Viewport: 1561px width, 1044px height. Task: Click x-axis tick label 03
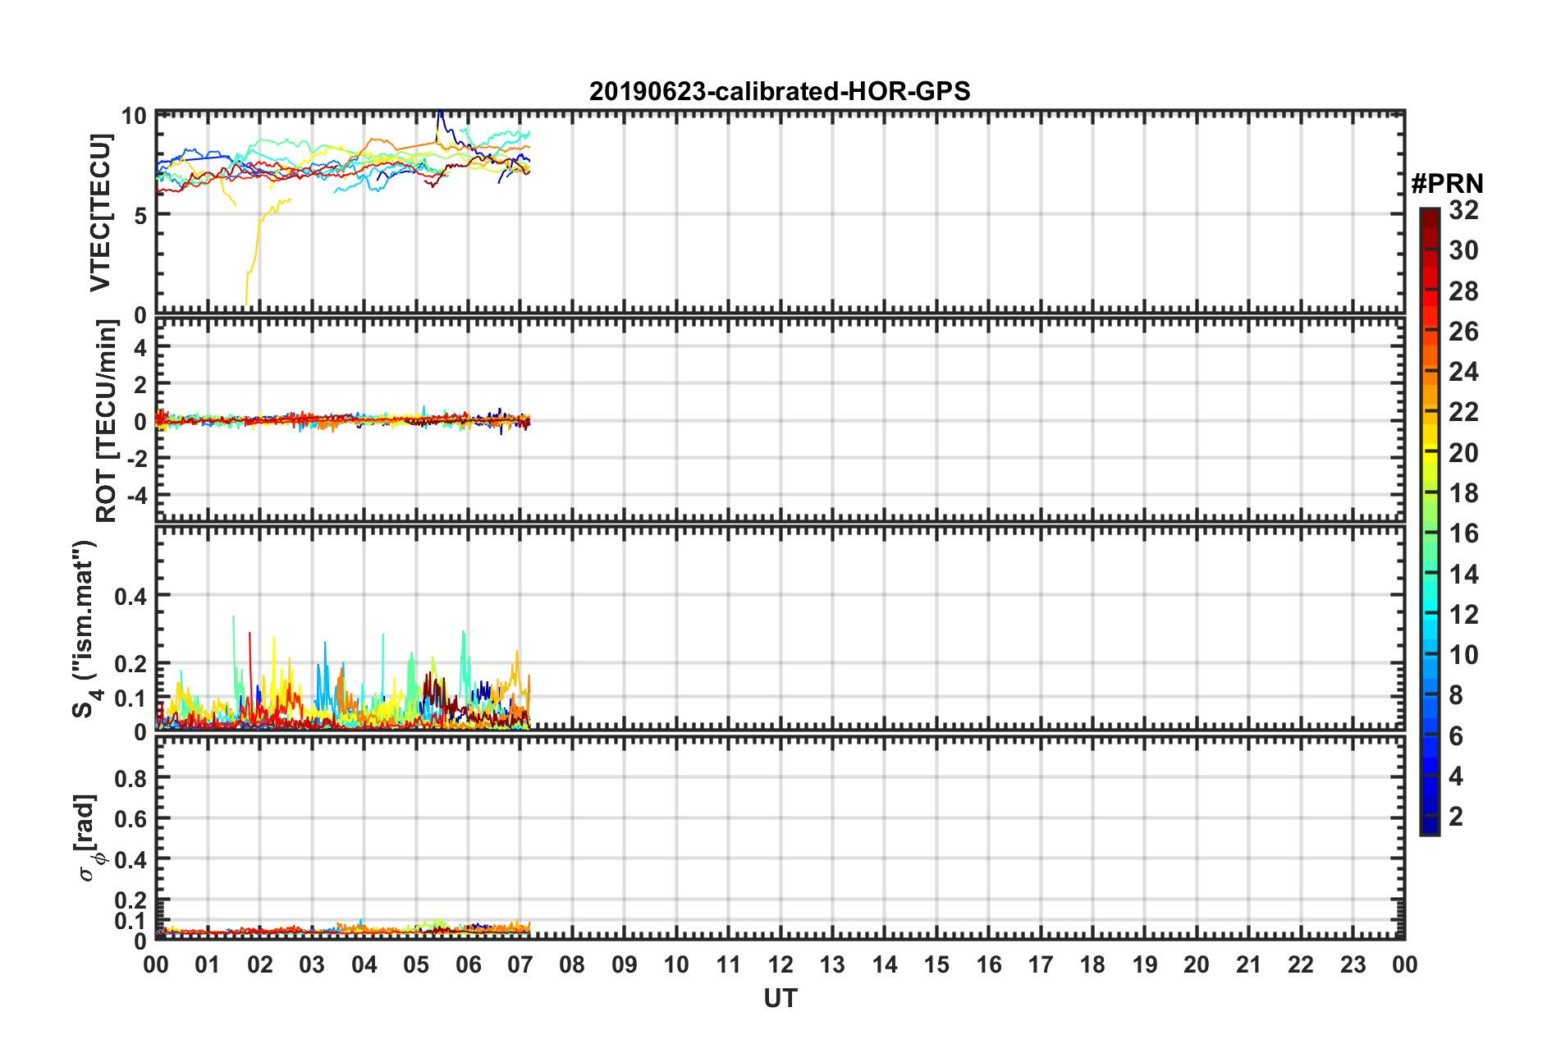pos(312,964)
